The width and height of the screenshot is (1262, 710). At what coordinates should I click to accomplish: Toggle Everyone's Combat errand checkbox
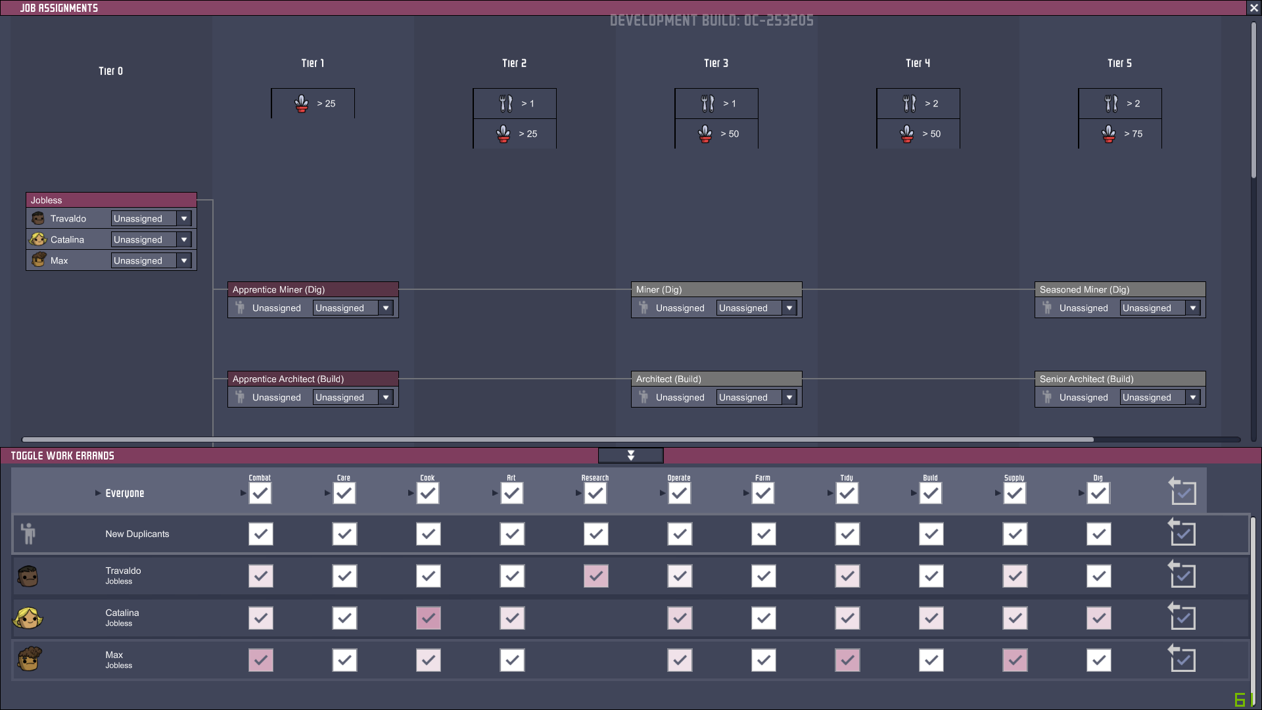coord(260,493)
